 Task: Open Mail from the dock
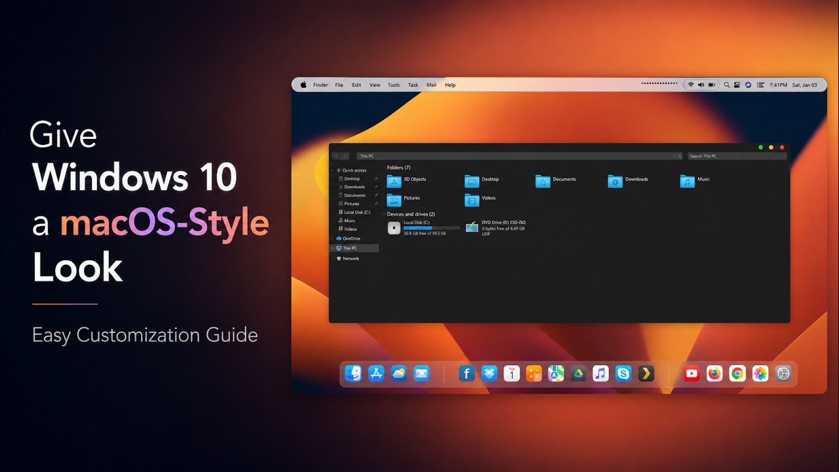[x=421, y=374]
